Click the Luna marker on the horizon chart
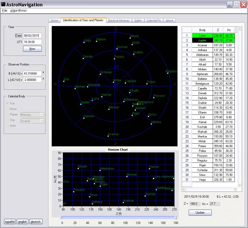 (x=153, y=178)
